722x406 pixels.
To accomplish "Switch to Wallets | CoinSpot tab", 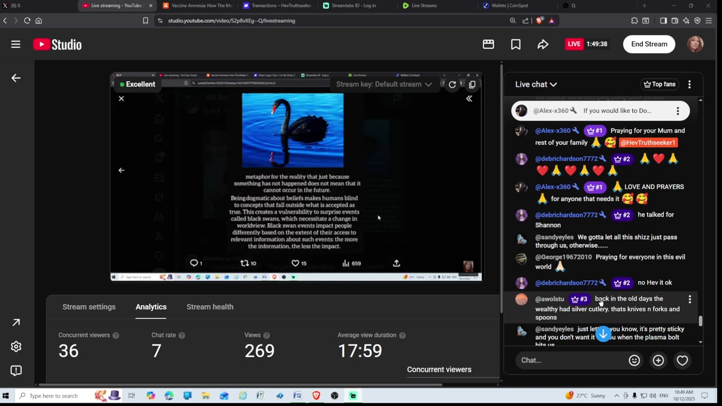I will pyautogui.click(x=517, y=6).
